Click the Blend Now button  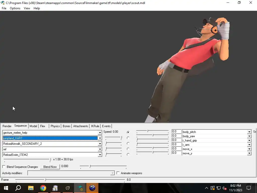point(50,167)
